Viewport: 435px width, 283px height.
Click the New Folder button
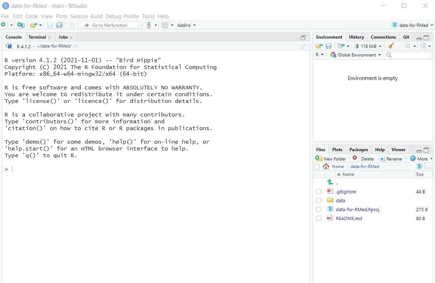(331, 159)
